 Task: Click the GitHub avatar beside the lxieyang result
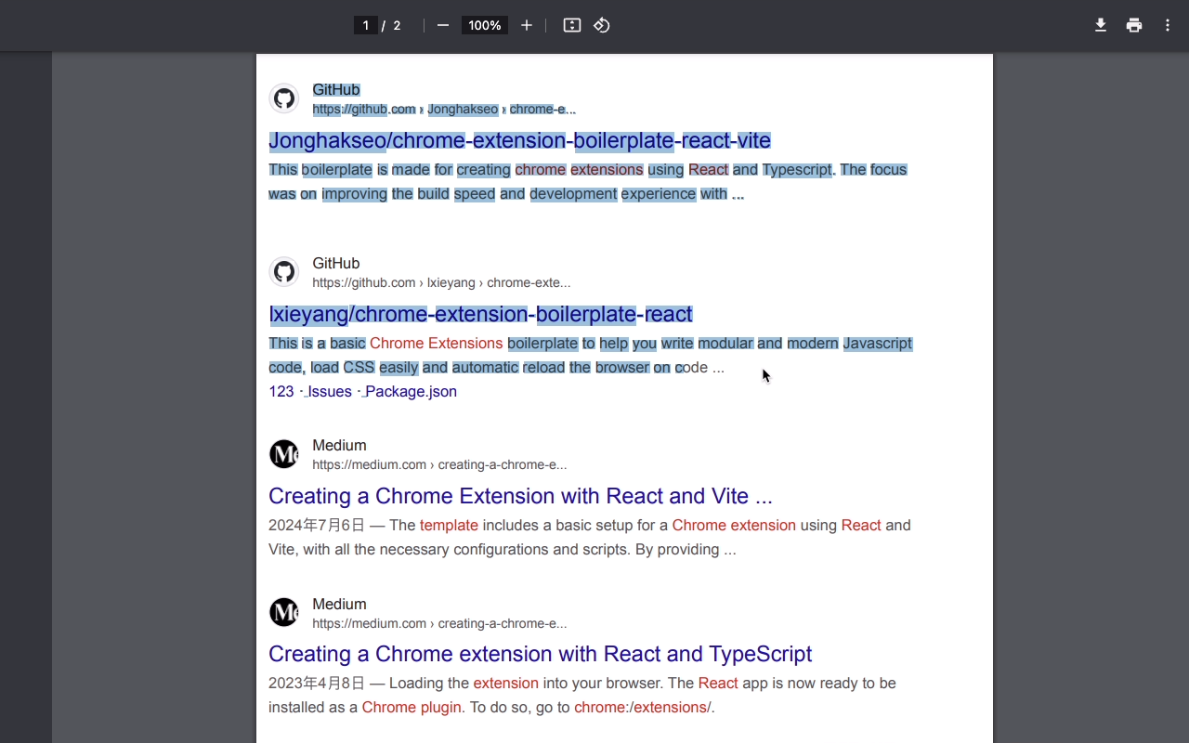(x=283, y=271)
